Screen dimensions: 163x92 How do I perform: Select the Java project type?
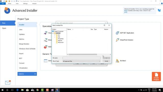coord(21,30)
